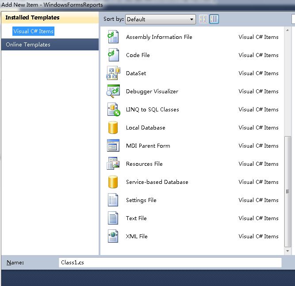Click the Local Database cylinder icon
This screenshot has width=295, height=286.
113,127
